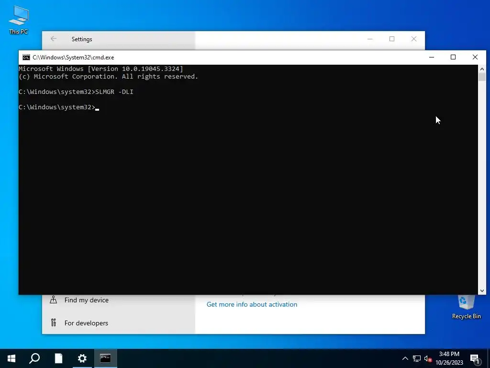Viewport: 490px width, 368px height.
Task: Open network status tray icon
Action: click(417, 358)
